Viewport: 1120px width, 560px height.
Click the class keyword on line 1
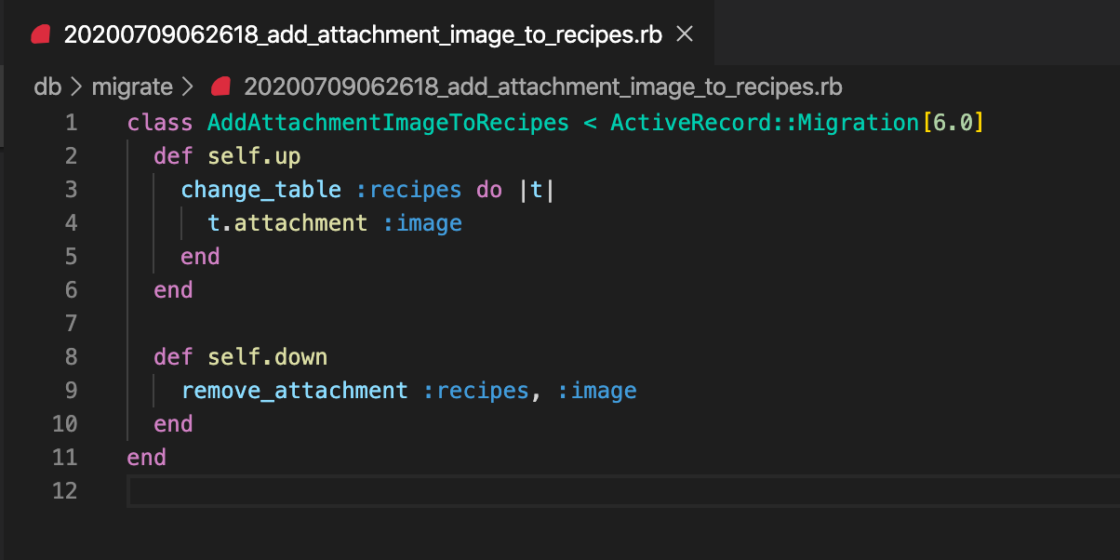point(160,123)
